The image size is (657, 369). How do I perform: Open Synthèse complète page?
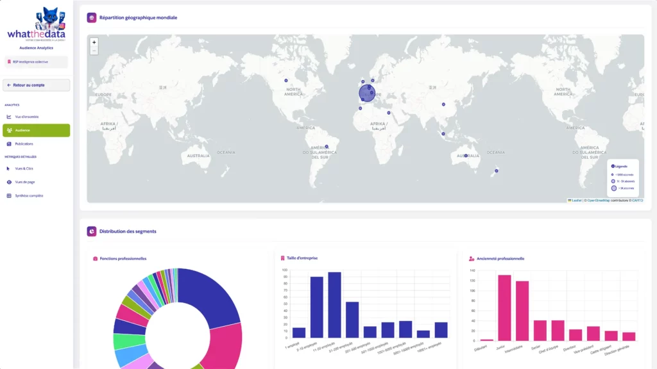tap(29, 195)
